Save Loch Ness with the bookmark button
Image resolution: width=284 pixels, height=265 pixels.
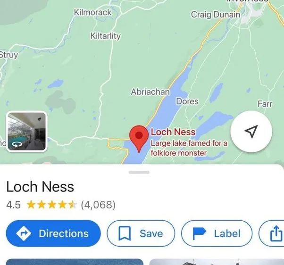[141, 233]
